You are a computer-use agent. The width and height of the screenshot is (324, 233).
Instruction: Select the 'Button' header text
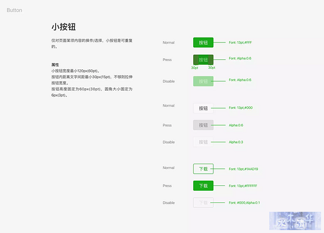coord(14,10)
